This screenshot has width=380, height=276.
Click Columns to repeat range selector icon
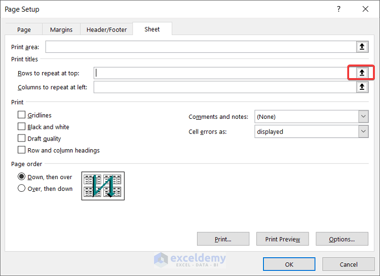coord(362,87)
